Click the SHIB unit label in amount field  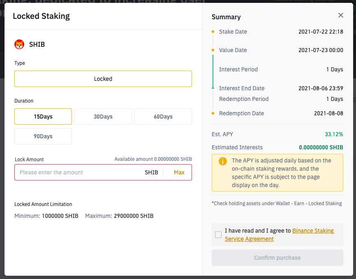[x=151, y=172]
